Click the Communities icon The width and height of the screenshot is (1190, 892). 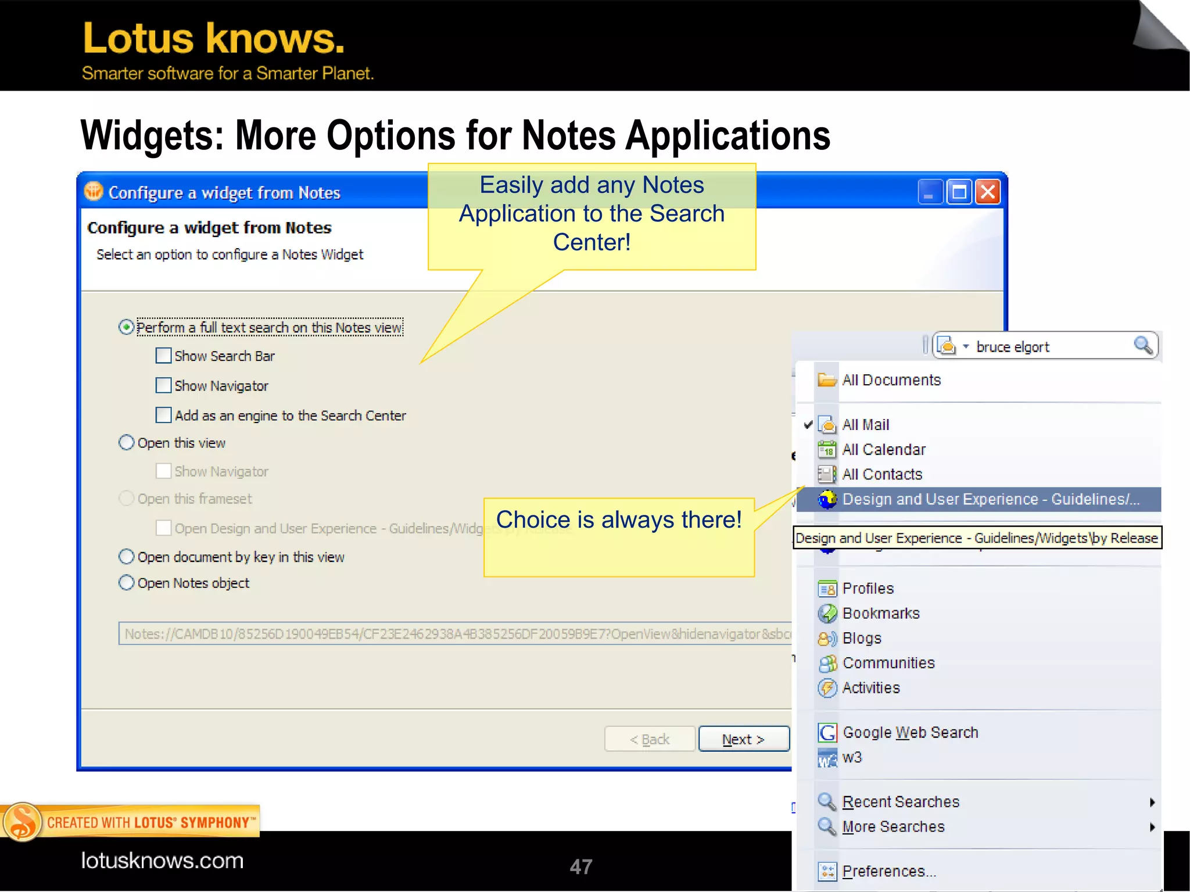coord(827,663)
